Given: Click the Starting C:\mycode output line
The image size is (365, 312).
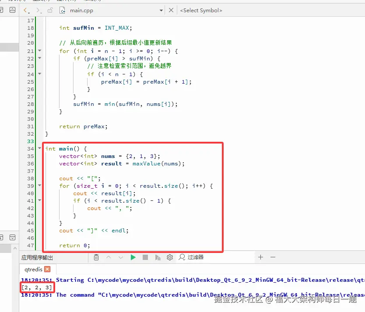Looking at the screenshot, I should pos(193,280).
